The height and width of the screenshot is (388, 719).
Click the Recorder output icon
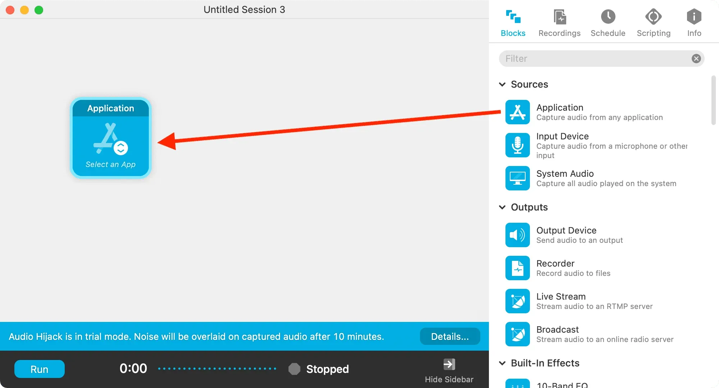tap(518, 268)
